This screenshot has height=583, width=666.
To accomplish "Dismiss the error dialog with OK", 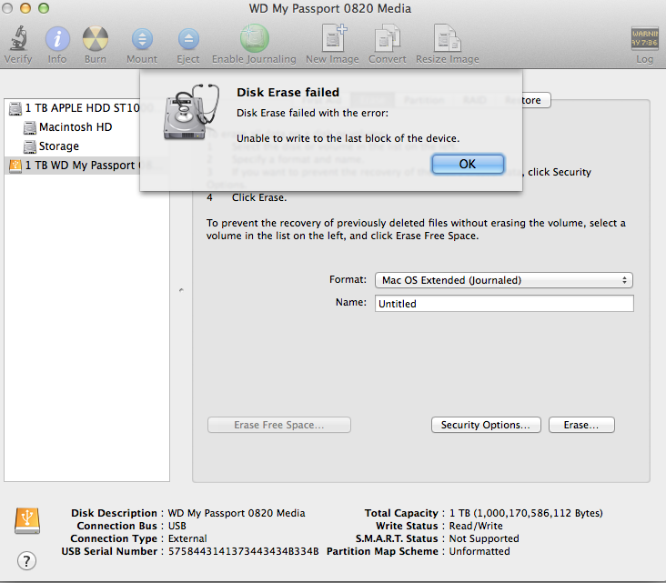I will (468, 164).
